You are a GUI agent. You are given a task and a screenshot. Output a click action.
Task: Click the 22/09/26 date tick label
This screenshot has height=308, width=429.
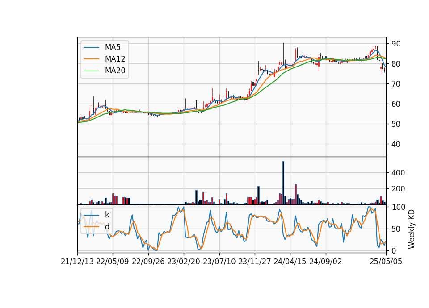[x=148, y=262]
